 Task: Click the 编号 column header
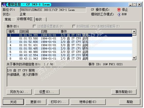[12, 31]
